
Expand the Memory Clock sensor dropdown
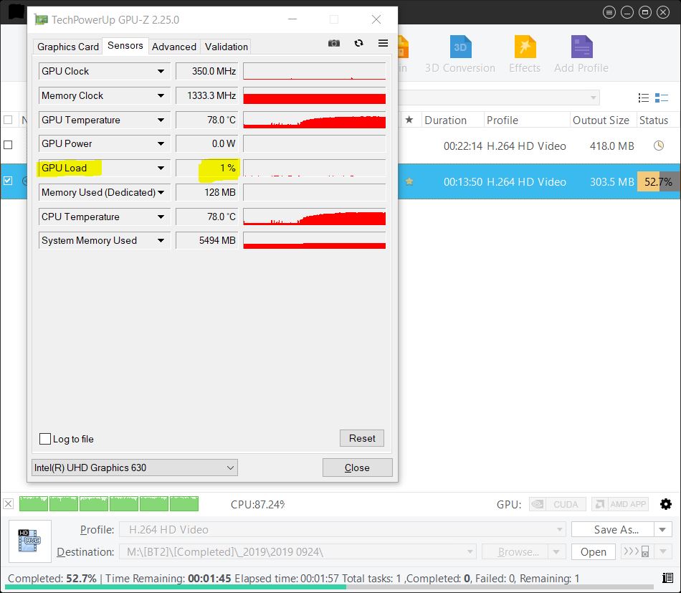pos(161,95)
